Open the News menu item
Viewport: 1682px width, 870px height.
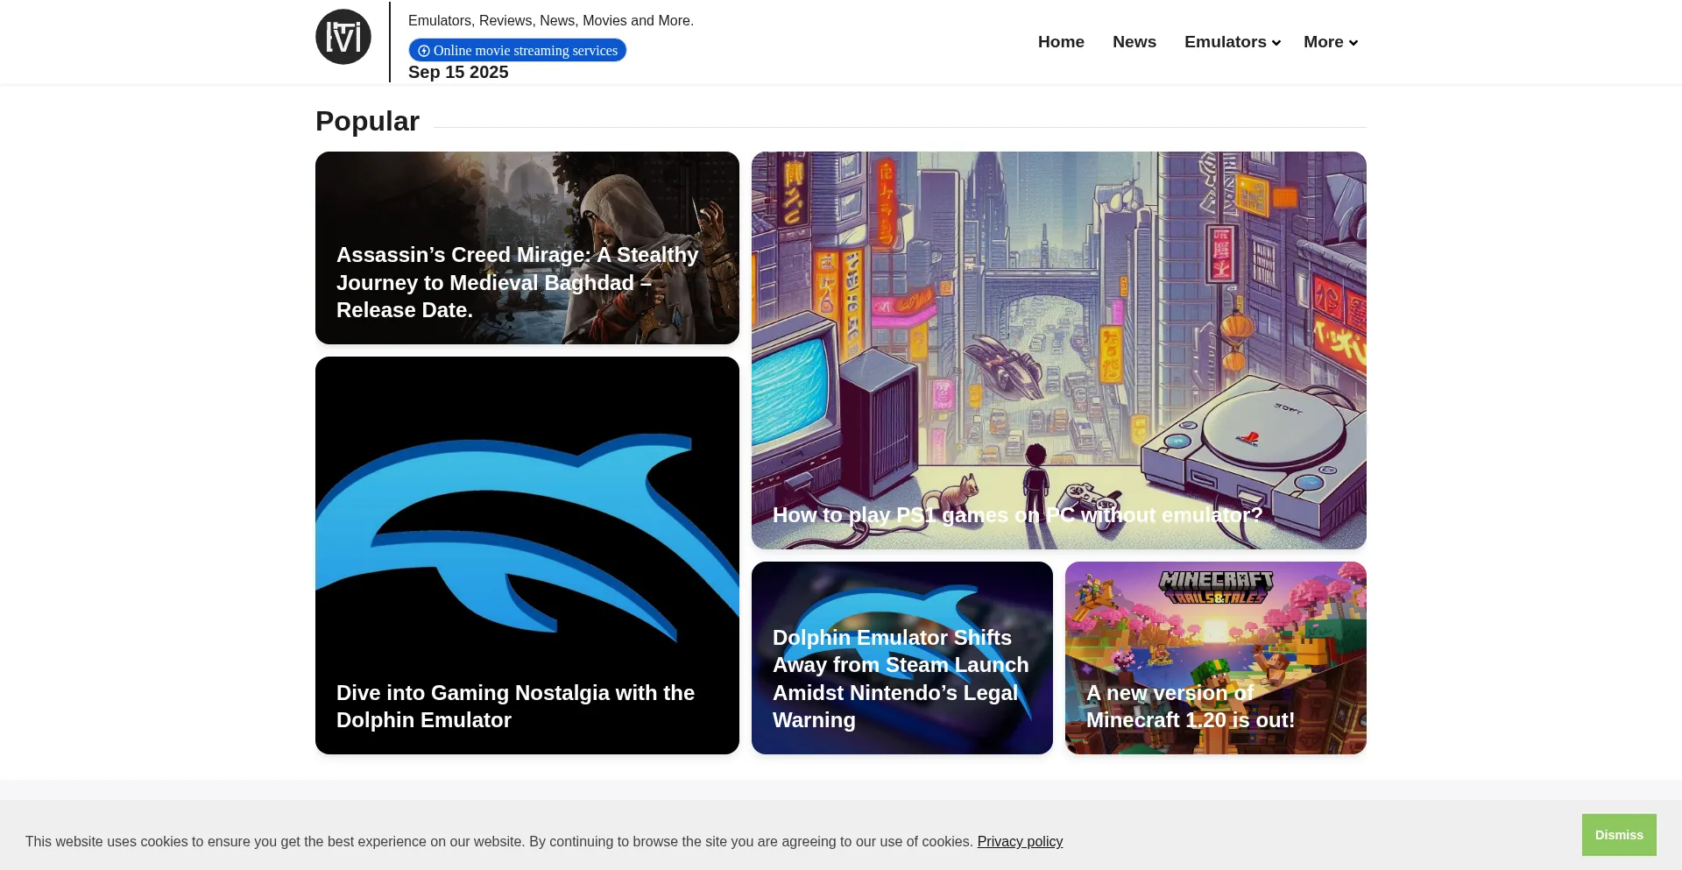click(x=1134, y=42)
